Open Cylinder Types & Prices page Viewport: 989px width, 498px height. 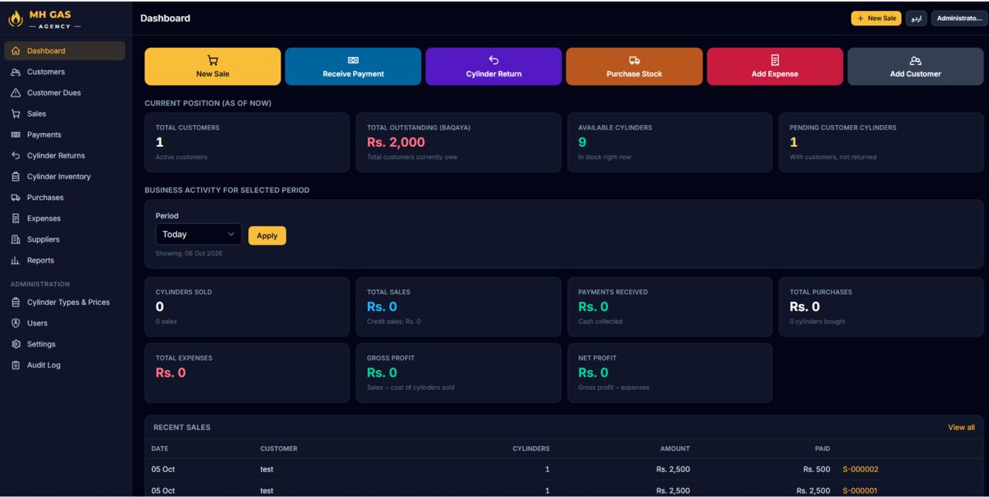65,303
